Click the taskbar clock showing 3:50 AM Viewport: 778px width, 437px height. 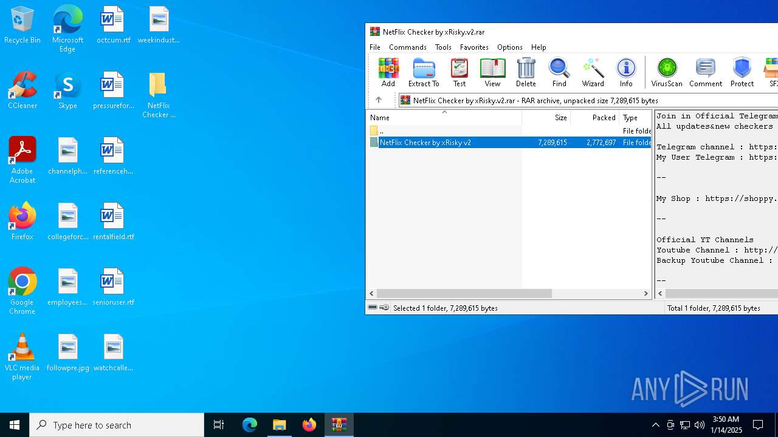point(726,425)
